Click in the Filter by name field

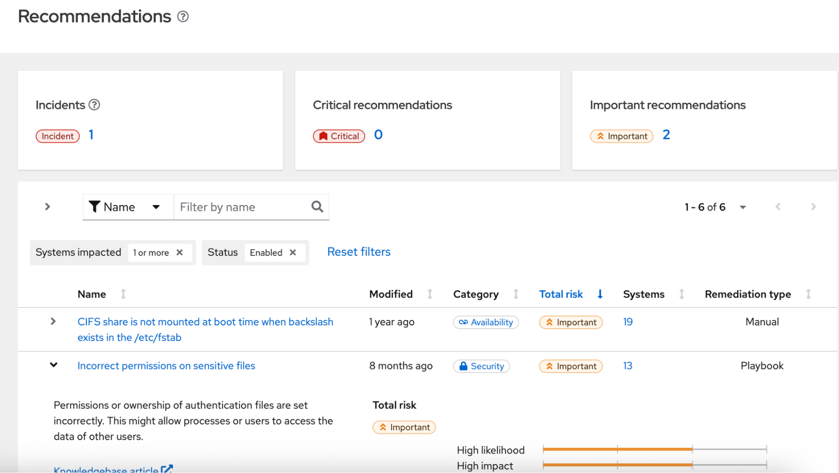pyautogui.click(x=241, y=207)
